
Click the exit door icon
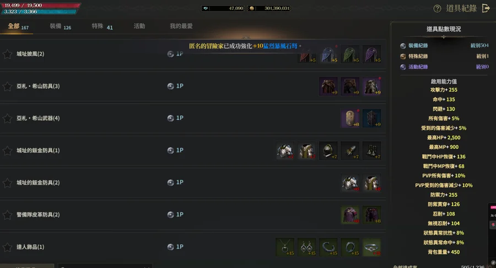coord(486,8)
